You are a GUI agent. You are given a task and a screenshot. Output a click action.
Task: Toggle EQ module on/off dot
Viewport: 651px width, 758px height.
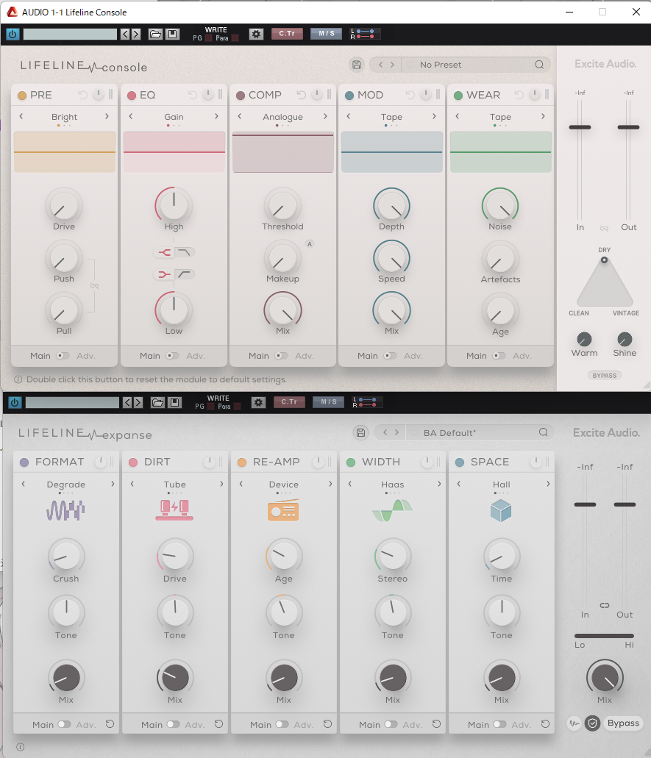click(x=132, y=96)
